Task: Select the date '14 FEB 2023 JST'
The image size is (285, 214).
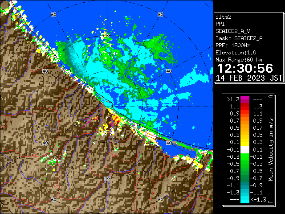Action: click(x=249, y=78)
